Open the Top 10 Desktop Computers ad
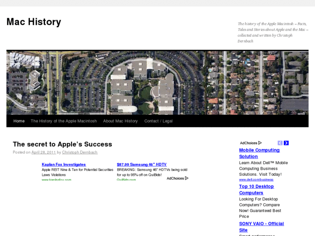 pos(257,190)
